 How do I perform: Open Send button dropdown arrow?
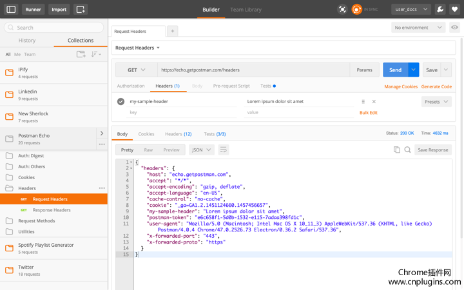pos(413,70)
